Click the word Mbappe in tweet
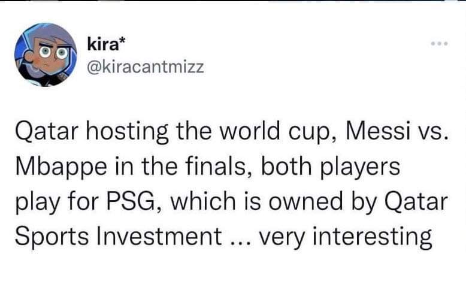Viewport: 466px width, 281px height. [x=61, y=167]
